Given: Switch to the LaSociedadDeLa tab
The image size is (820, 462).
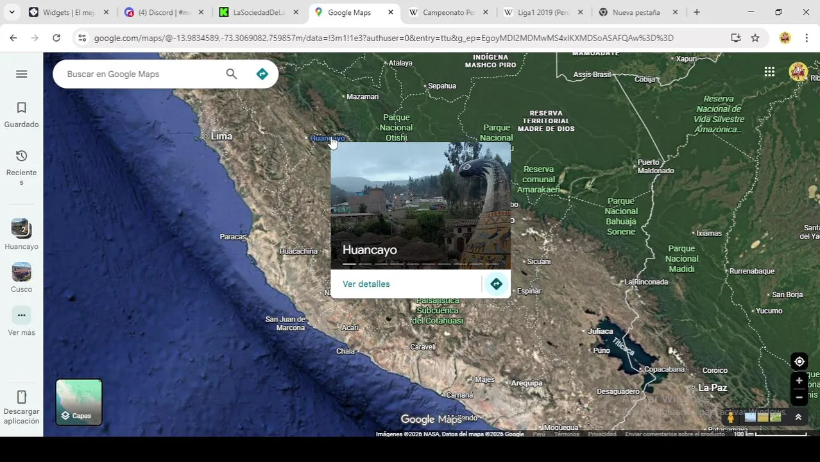Looking at the screenshot, I should [259, 12].
